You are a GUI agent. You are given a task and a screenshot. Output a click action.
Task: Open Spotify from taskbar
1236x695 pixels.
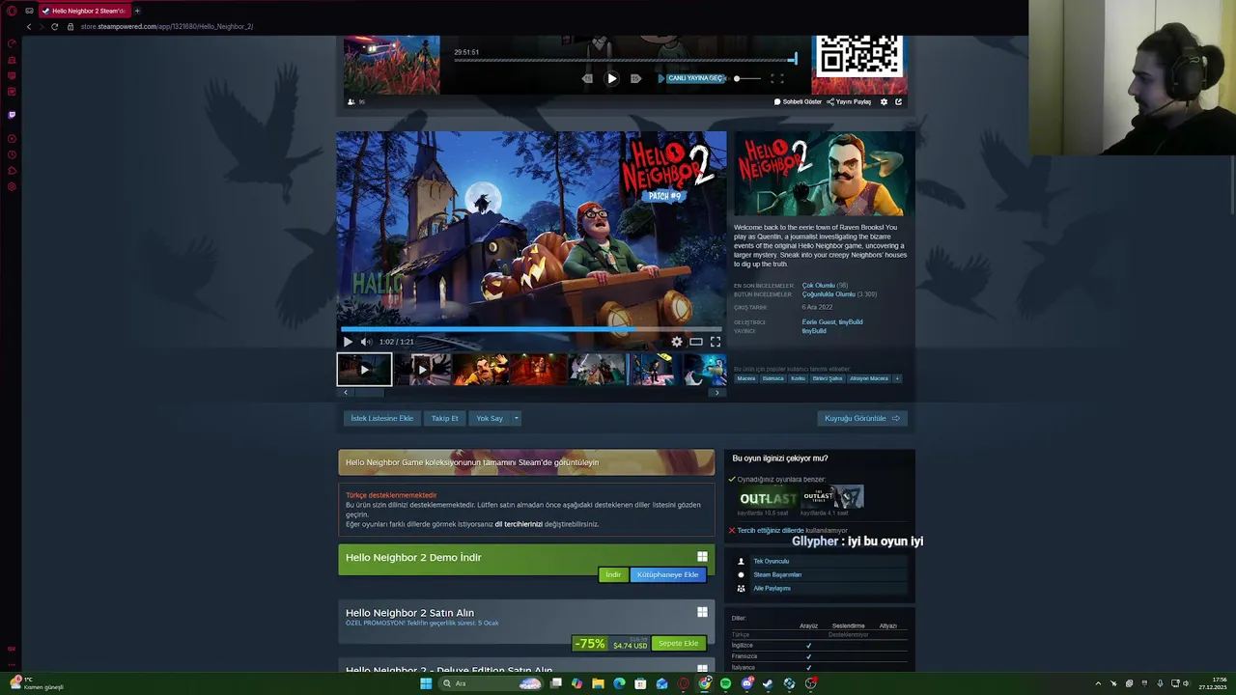click(725, 683)
